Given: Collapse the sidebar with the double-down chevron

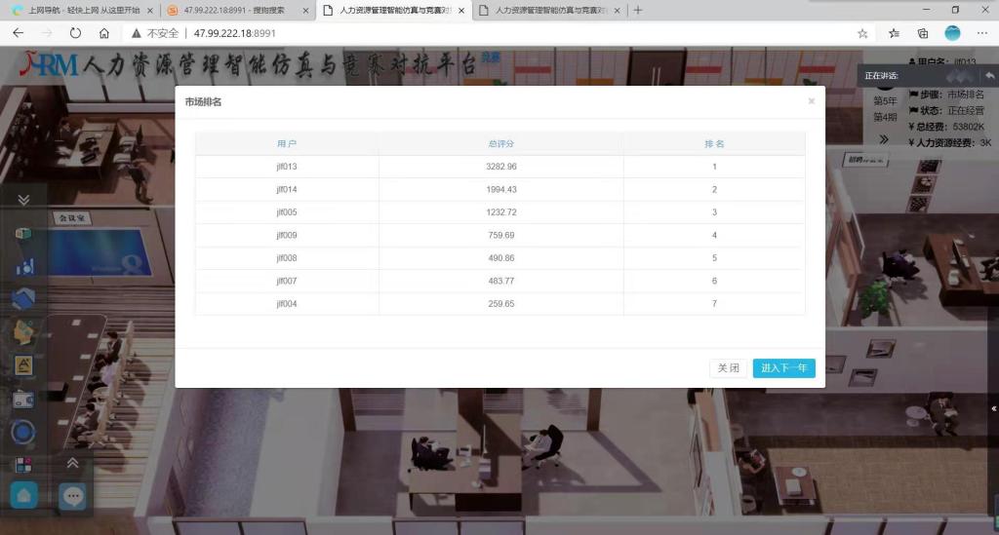Looking at the screenshot, I should (24, 199).
